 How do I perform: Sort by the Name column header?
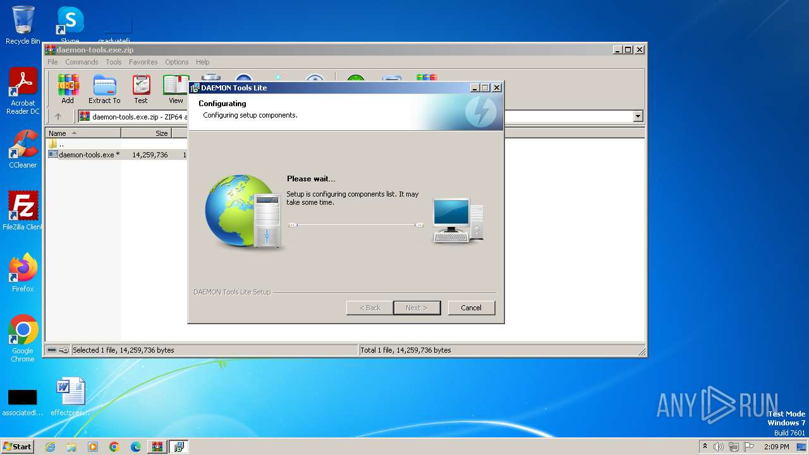pos(83,133)
